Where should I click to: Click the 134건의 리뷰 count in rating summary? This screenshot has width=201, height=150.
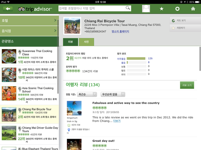tap(90, 71)
